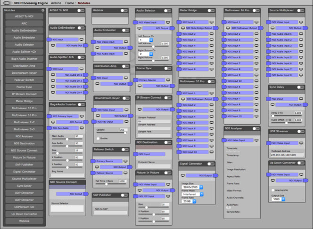Switch on the Audio Selector module
Screen dimensions: 313x229
[x=167, y=10]
